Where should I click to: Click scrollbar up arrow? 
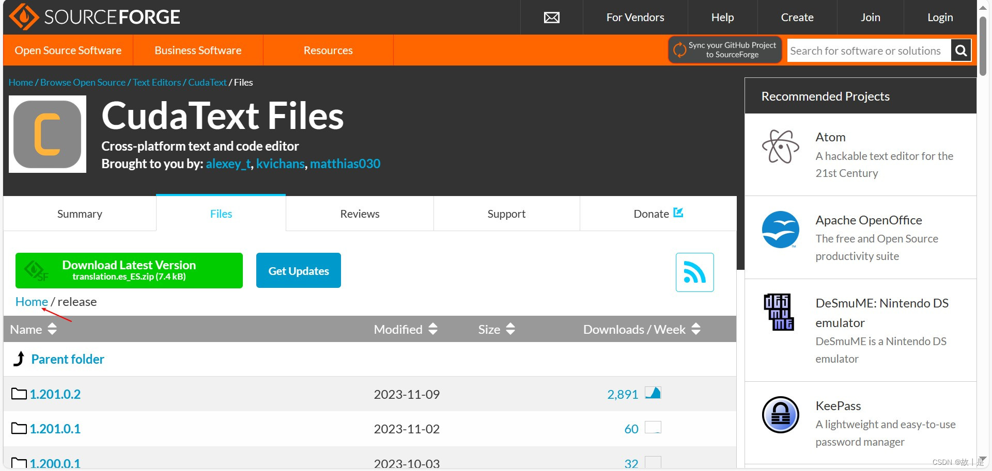983,7
